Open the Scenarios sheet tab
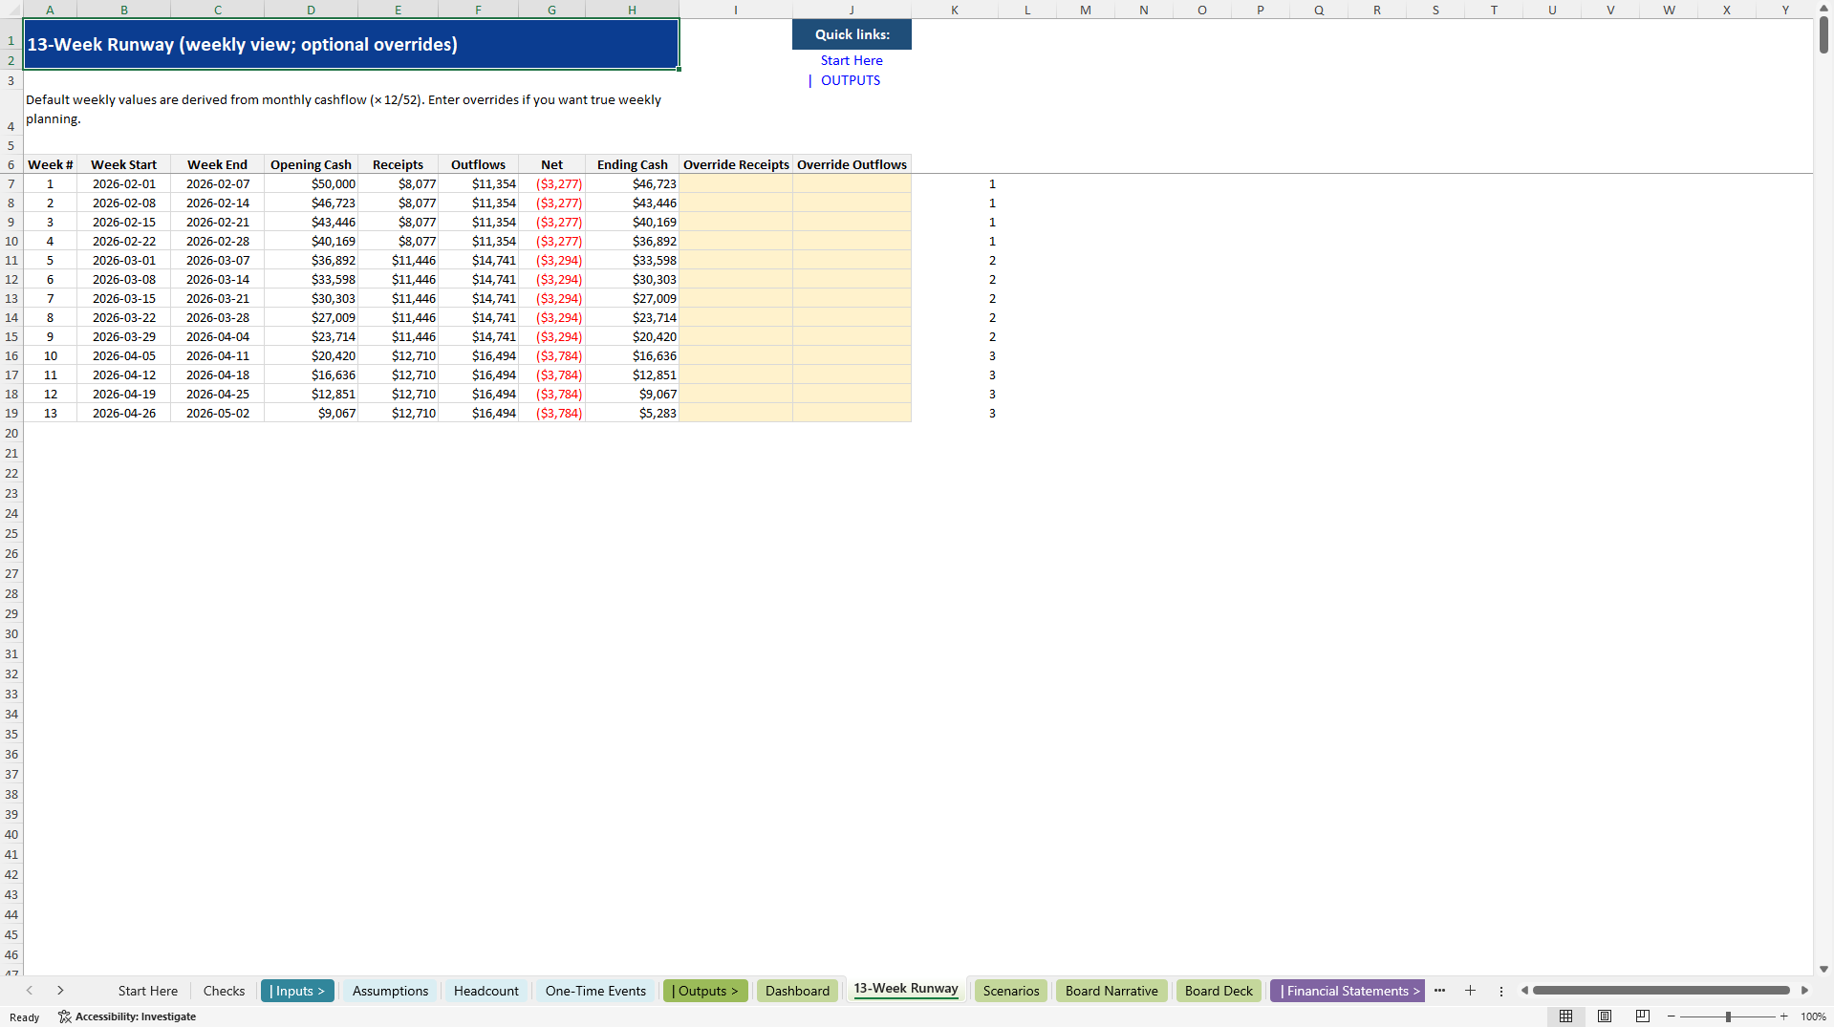Image resolution: width=1834 pixels, height=1027 pixels. (1011, 991)
